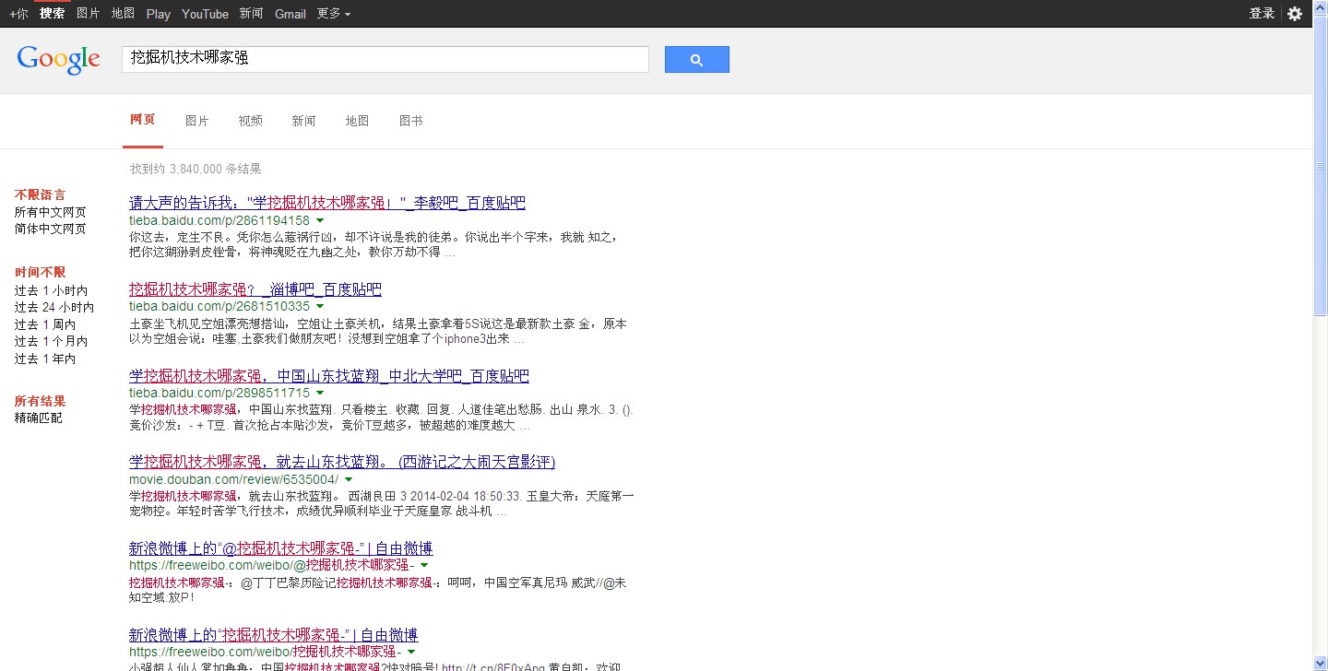Open result 中国山东找蓝翔 中北大学吧

pos(329,376)
